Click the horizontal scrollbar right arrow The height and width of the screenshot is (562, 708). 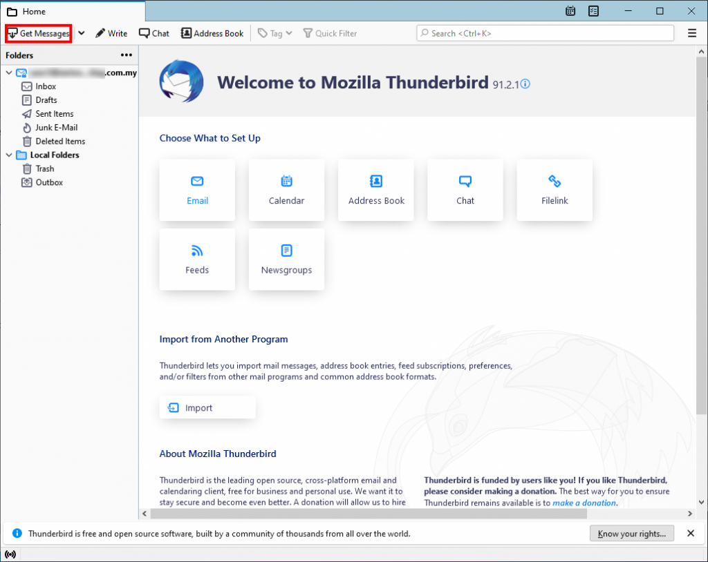pyautogui.click(x=690, y=513)
